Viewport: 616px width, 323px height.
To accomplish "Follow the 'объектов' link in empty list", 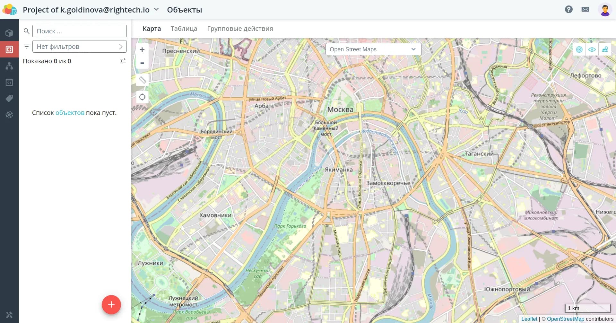I will (70, 113).
